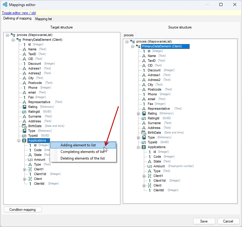Expand the Rating node in Source structure
The width and height of the screenshot is (242, 227).
(x=138, y=114)
